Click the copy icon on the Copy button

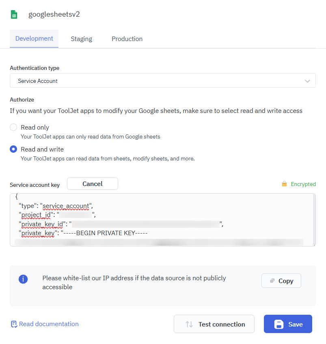pos(273,281)
